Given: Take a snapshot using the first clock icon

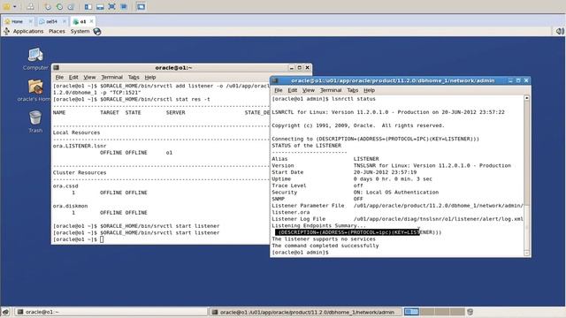Looking at the screenshot, I should coord(47,6).
